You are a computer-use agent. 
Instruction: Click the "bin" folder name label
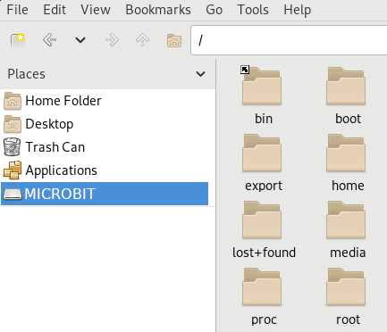click(x=264, y=119)
